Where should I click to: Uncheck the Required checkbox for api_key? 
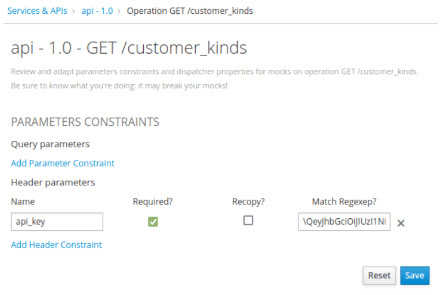click(153, 222)
